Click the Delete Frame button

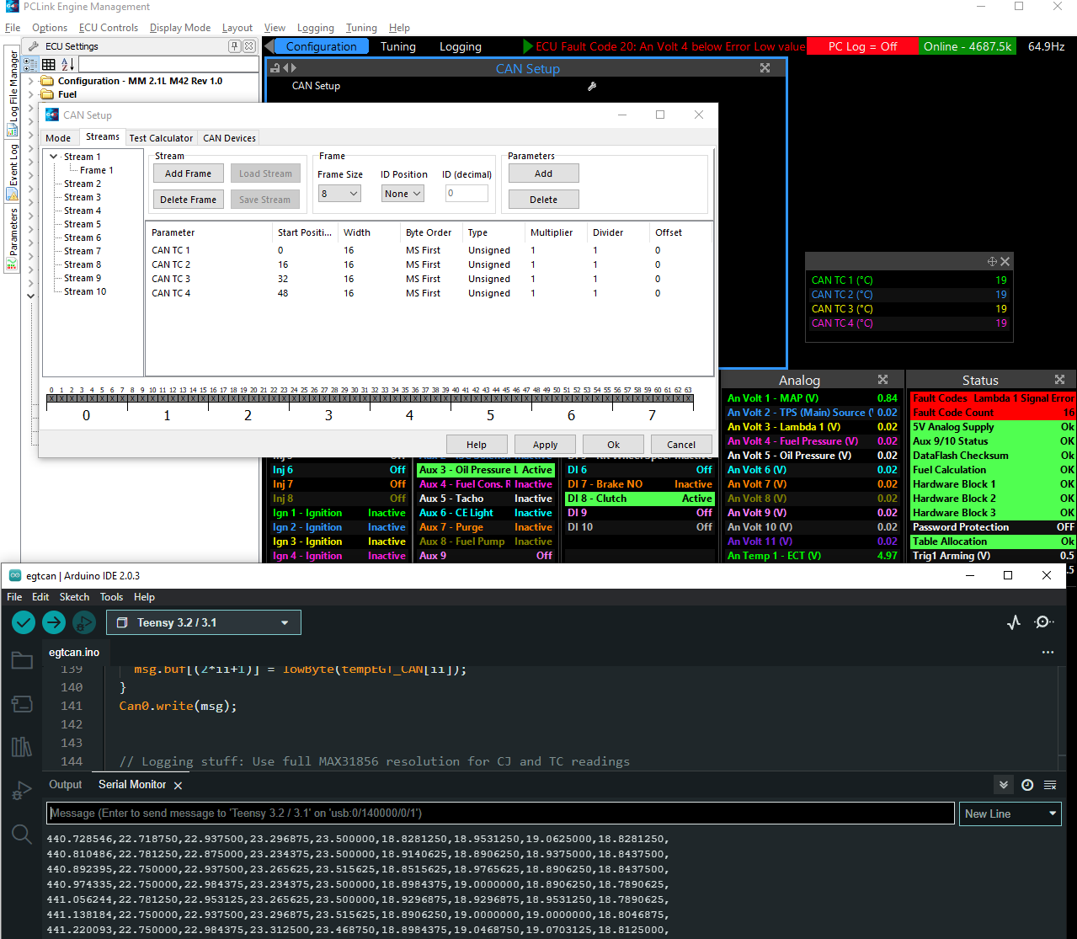189,200
